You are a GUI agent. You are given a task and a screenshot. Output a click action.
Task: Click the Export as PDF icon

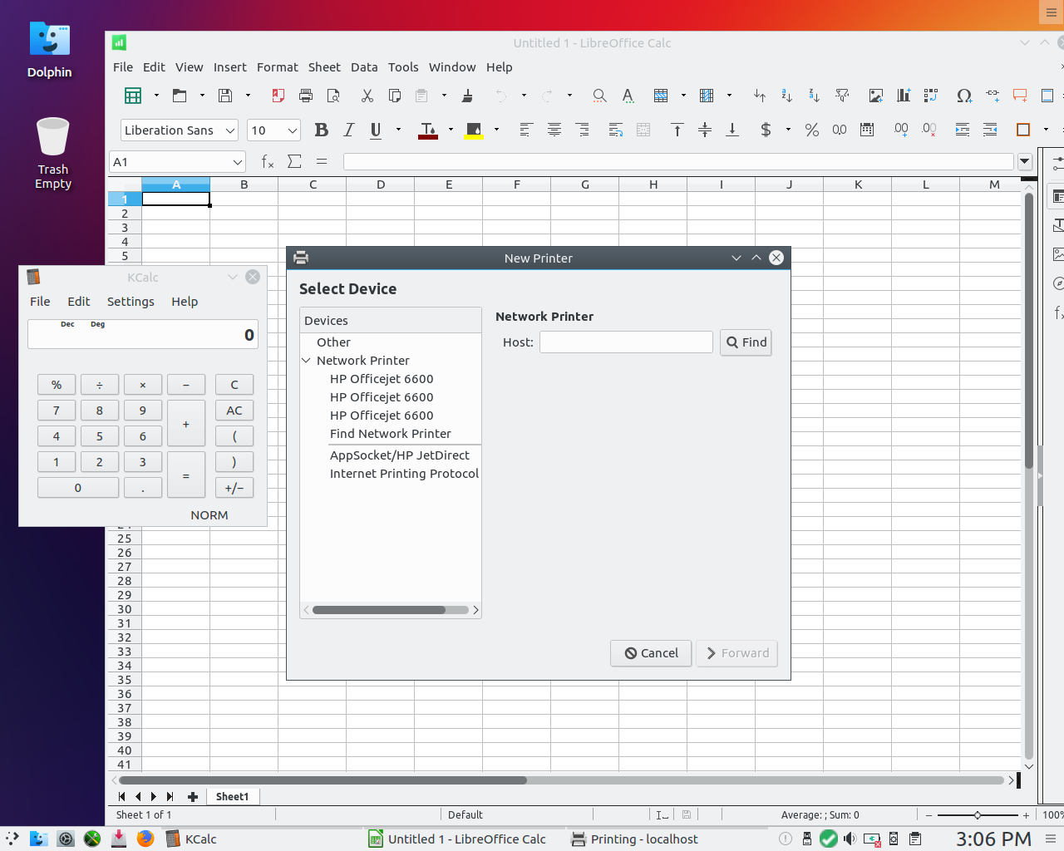pos(278,96)
